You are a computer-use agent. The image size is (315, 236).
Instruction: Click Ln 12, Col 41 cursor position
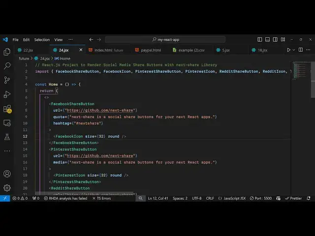point(158,198)
